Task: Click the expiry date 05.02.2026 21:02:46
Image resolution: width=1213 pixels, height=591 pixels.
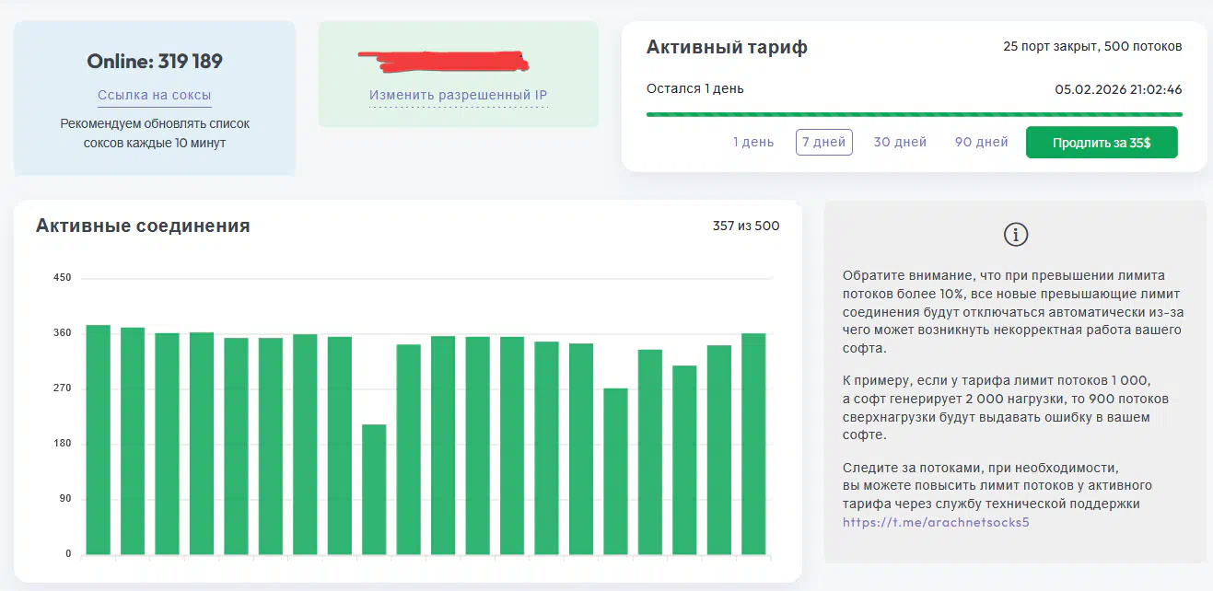Action: (x=1118, y=89)
